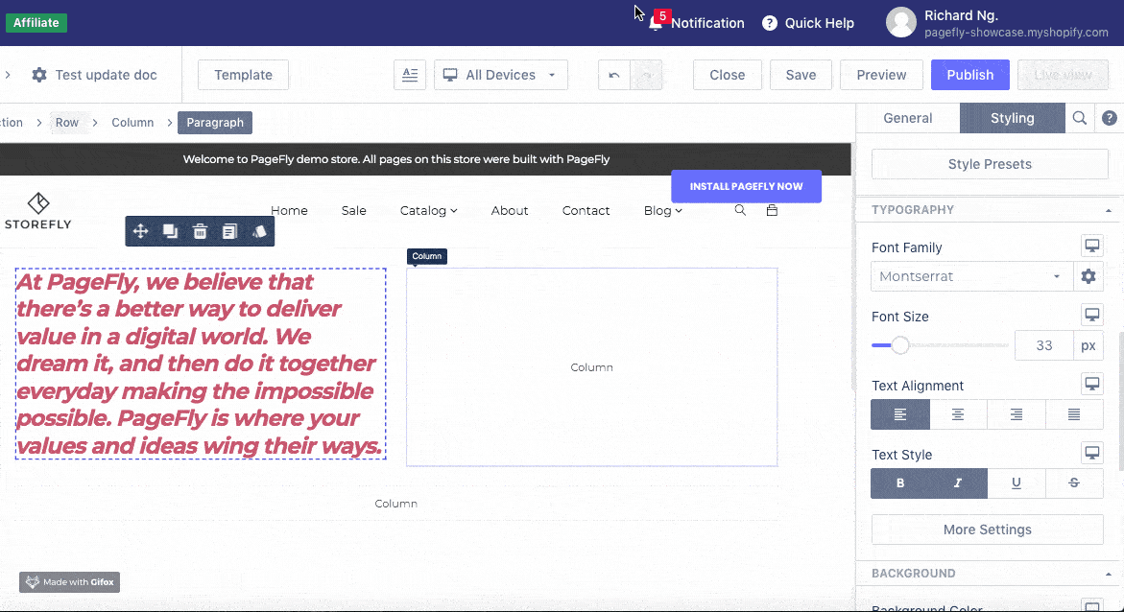
Task: Preview the page
Action: pos(881,75)
